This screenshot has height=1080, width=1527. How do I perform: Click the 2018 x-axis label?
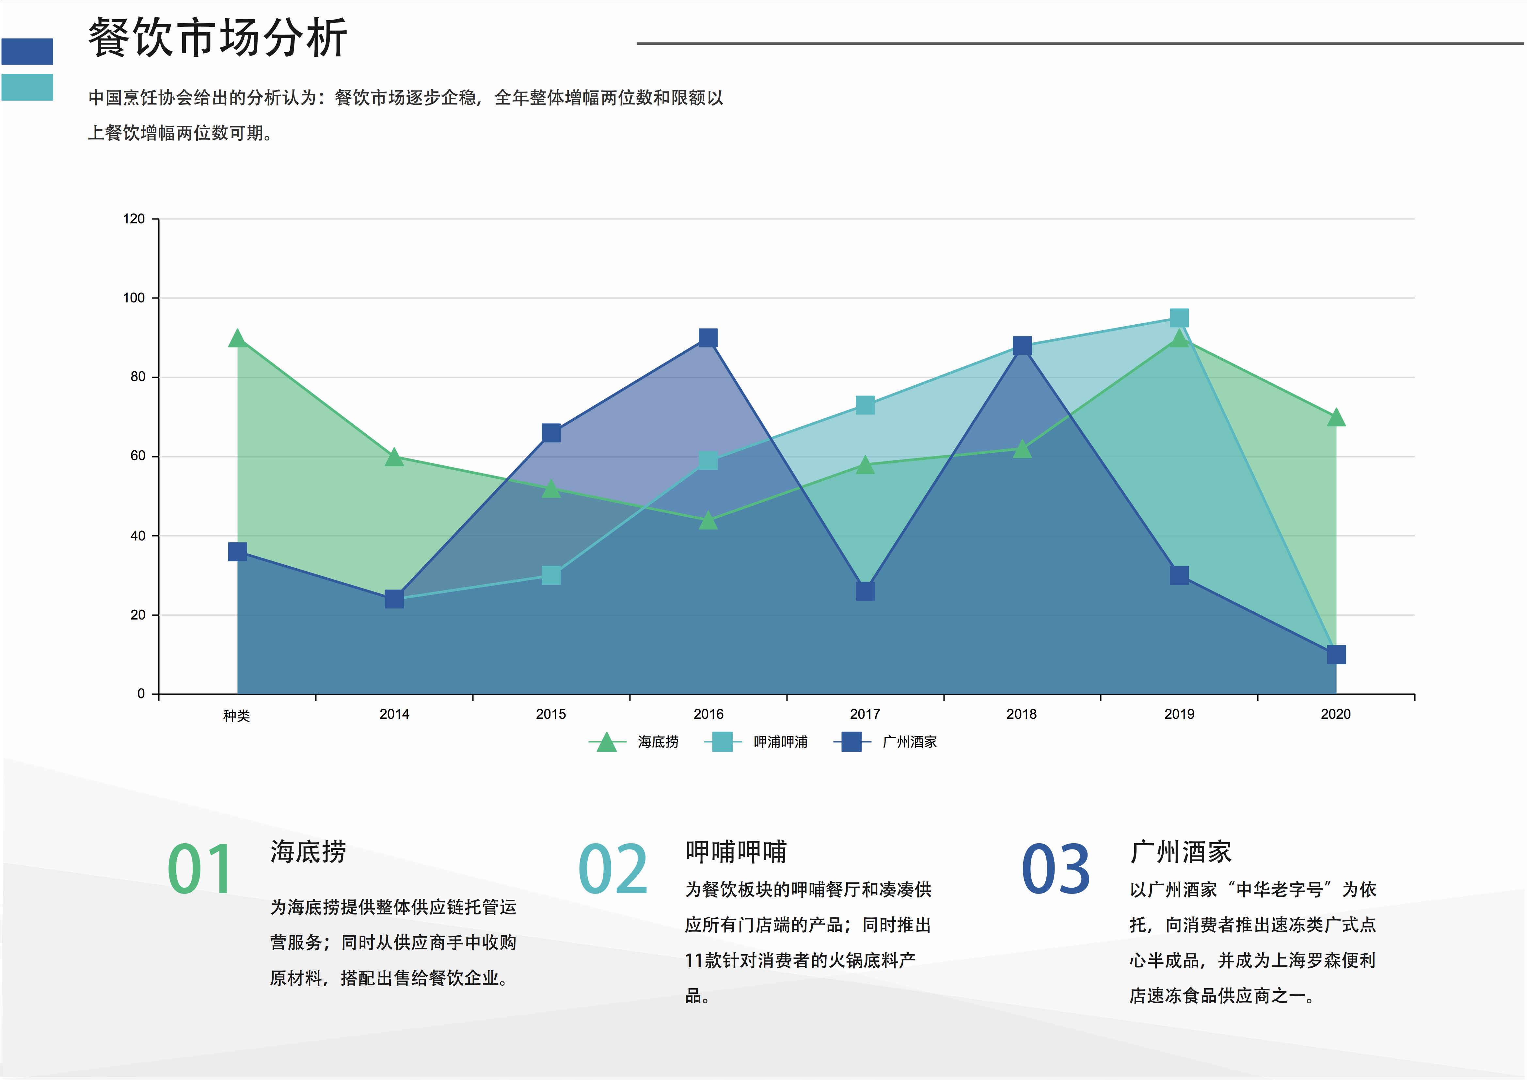point(1022,715)
